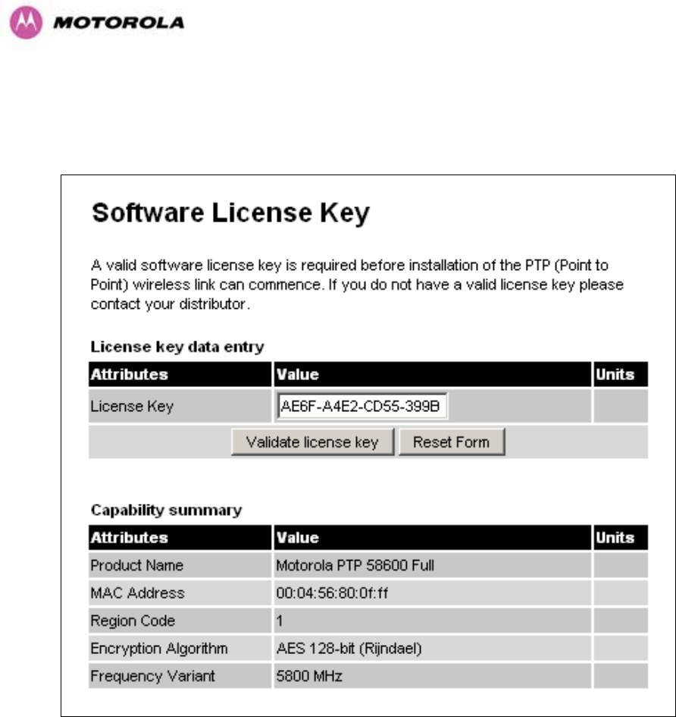Click the Encryption Algorithm attribute label
The image size is (676, 717).
[159, 649]
